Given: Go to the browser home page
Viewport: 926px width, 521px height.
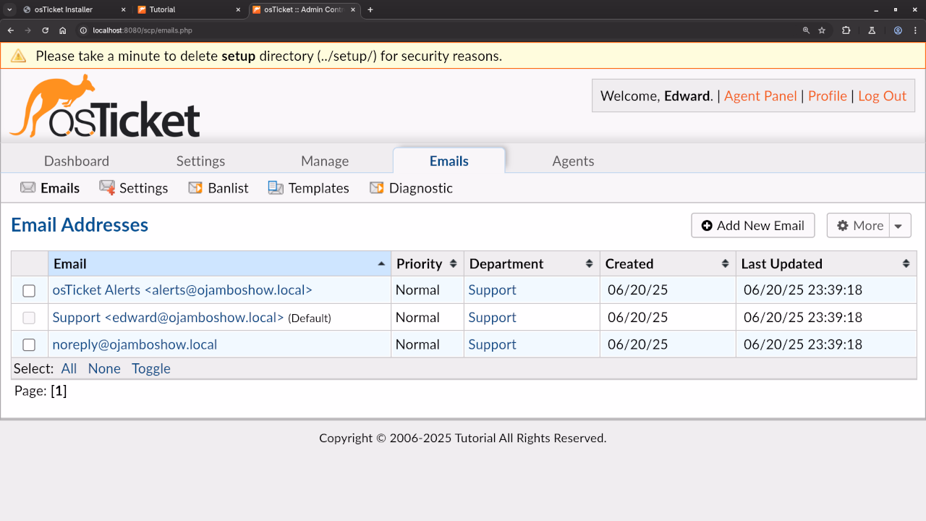Looking at the screenshot, I should pos(63,30).
